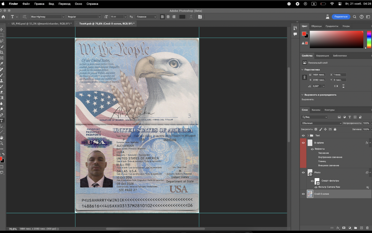Click the beaker Beta feedback icon
This screenshot has width=372, height=233.
[x=327, y=17]
